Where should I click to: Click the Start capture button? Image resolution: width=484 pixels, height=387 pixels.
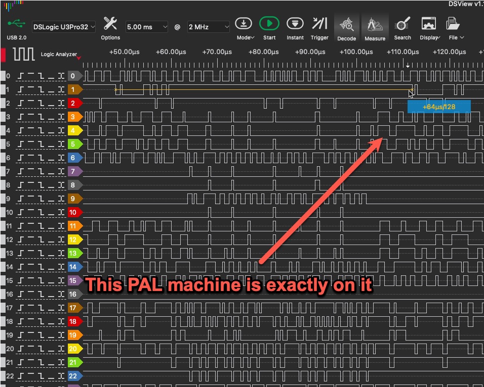[x=269, y=24]
